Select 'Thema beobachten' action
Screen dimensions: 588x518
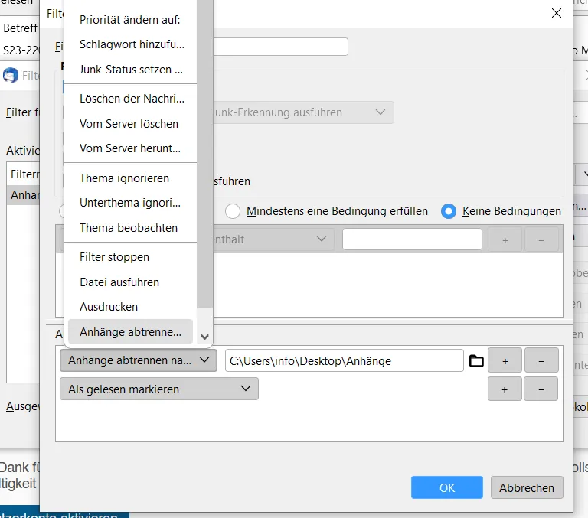[129, 228]
